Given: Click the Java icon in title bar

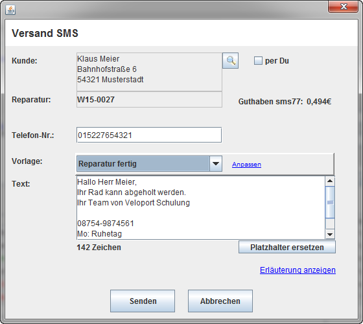Looking at the screenshot, I should click(x=10, y=10).
